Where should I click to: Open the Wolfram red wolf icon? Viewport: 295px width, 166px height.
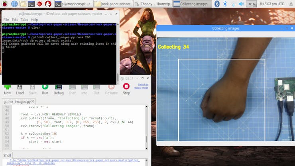click(x=48, y=4)
